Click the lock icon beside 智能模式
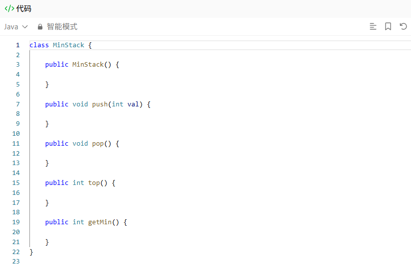Image resolution: width=411 pixels, height=267 pixels. pos(40,27)
